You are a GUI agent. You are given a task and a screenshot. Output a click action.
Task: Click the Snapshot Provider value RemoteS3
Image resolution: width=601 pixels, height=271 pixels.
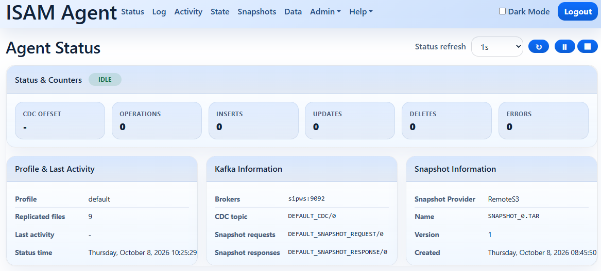coord(504,199)
